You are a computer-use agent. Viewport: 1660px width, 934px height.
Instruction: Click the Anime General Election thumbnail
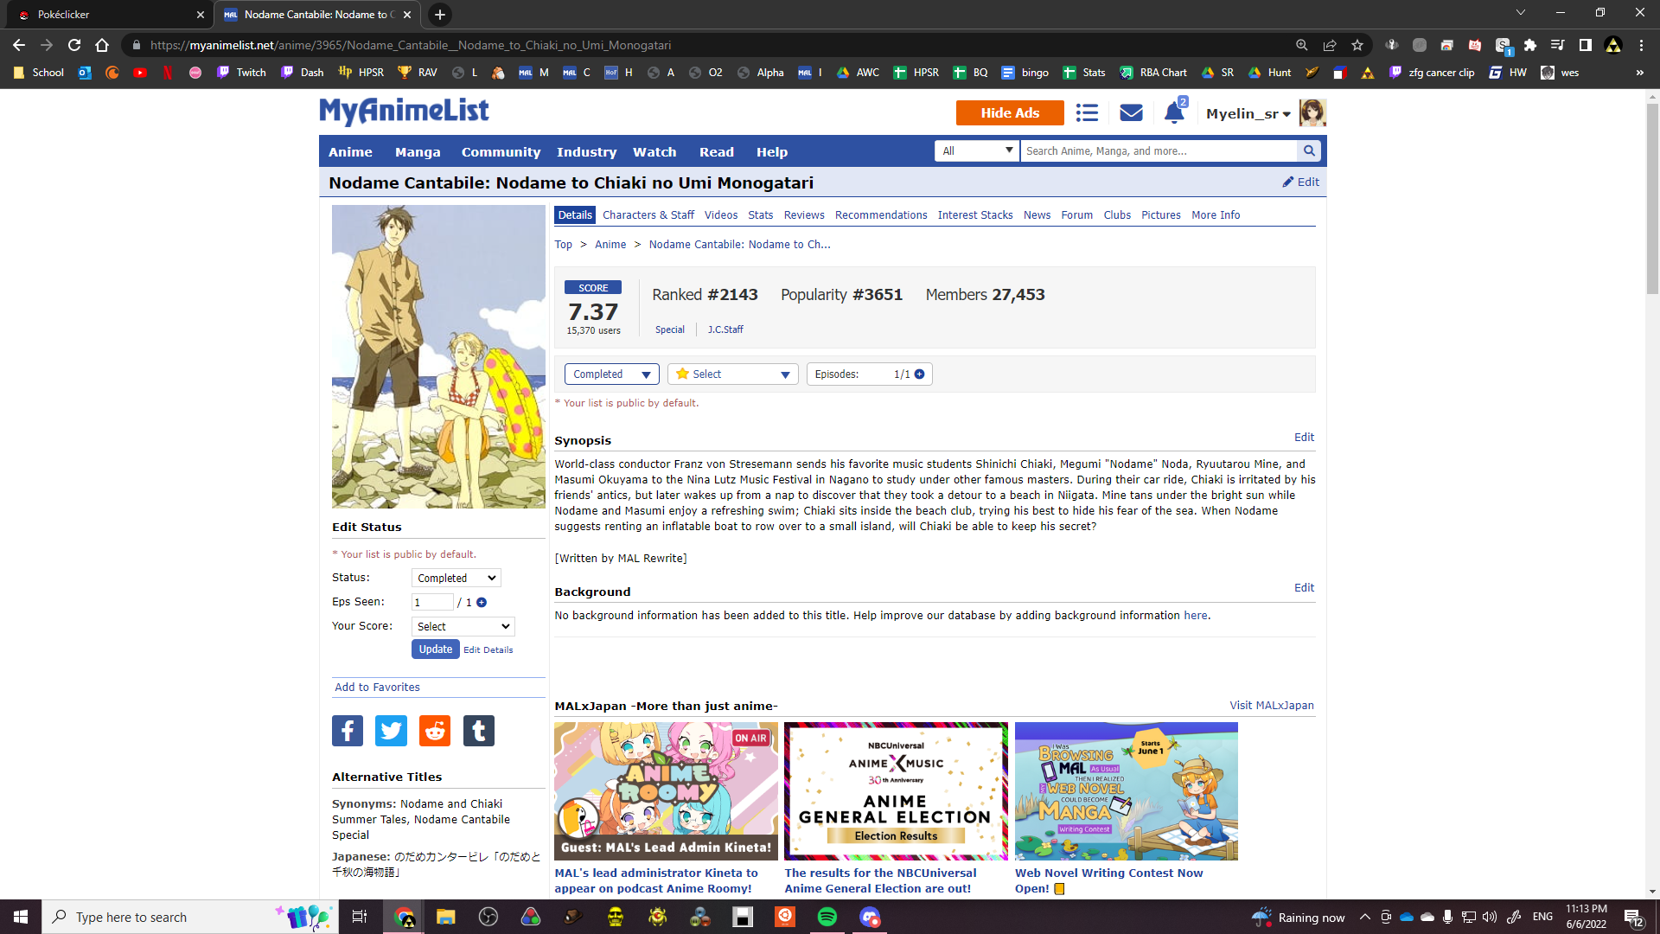pos(896,791)
